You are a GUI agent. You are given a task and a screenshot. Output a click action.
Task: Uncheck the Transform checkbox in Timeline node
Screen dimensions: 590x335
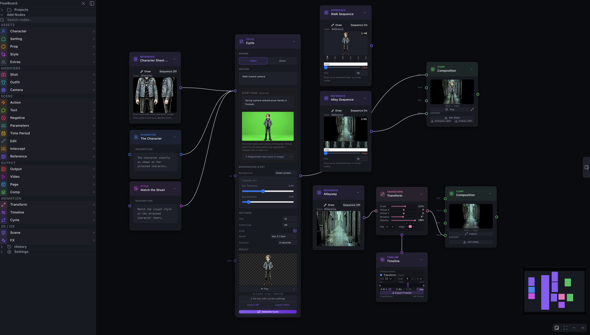pyautogui.click(x=381, y=275)
